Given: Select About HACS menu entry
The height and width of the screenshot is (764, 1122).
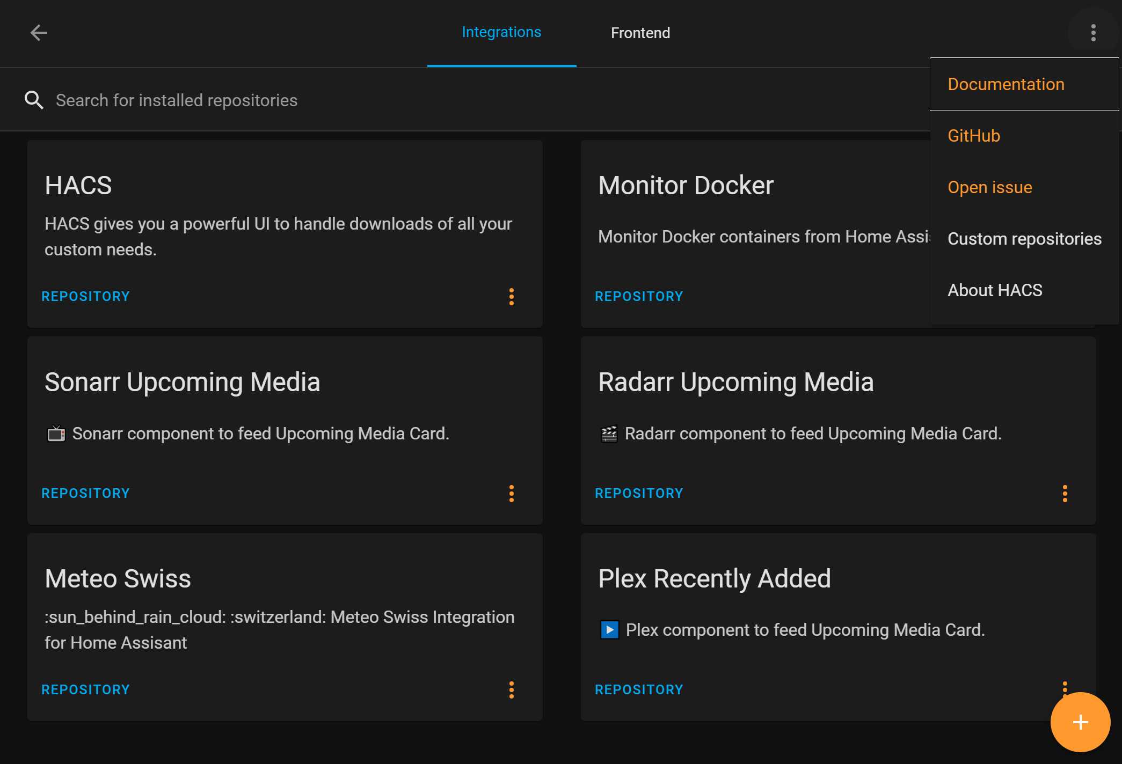Looking at the screenshot, I should pos(1024,290).
